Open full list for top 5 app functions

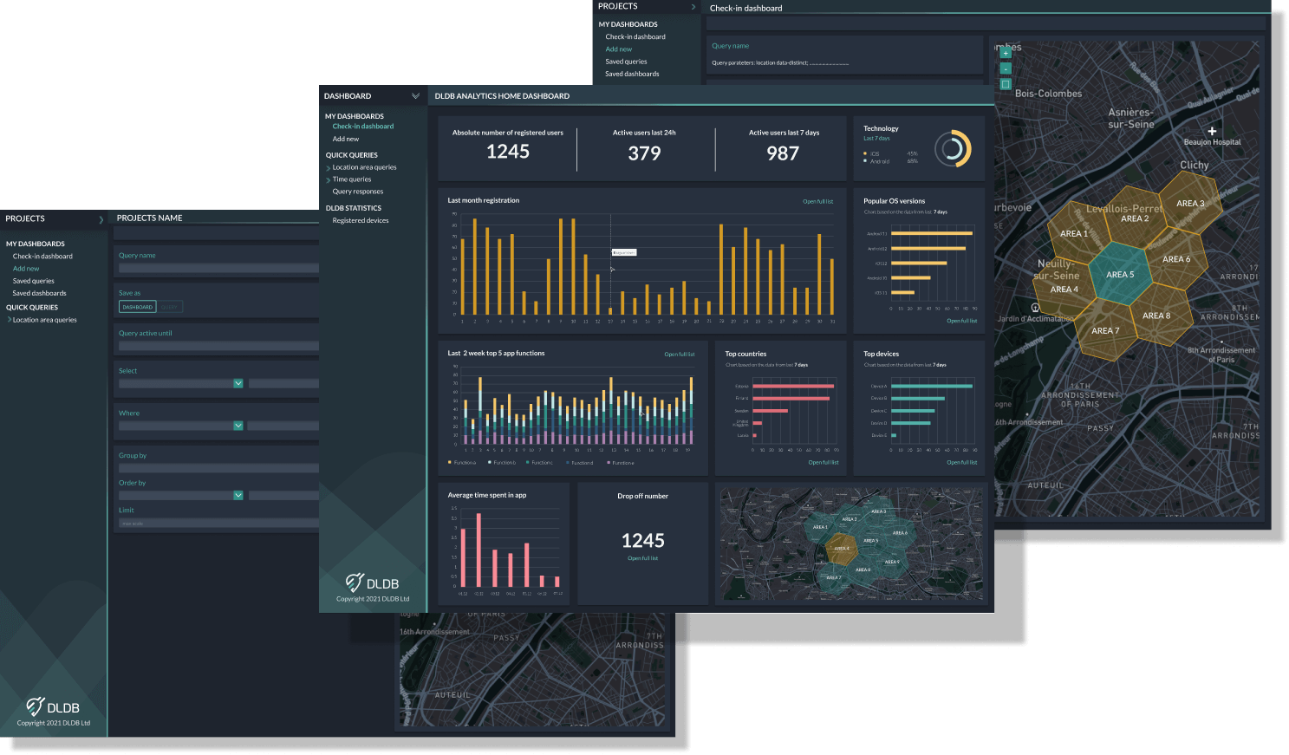pyautogui.click(x=680, y=354)
